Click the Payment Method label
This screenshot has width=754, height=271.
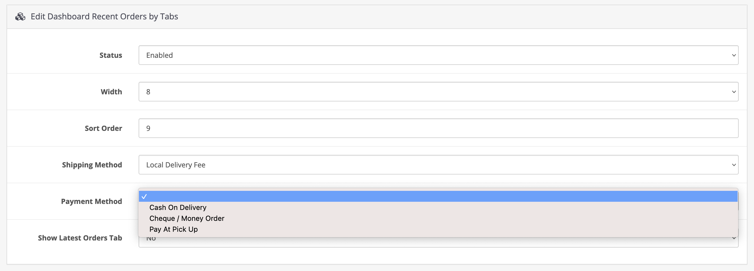tap(91, 201)
